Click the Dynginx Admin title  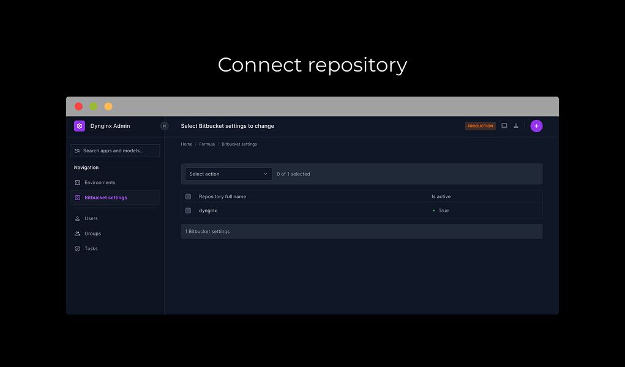[x=110, y=126]
